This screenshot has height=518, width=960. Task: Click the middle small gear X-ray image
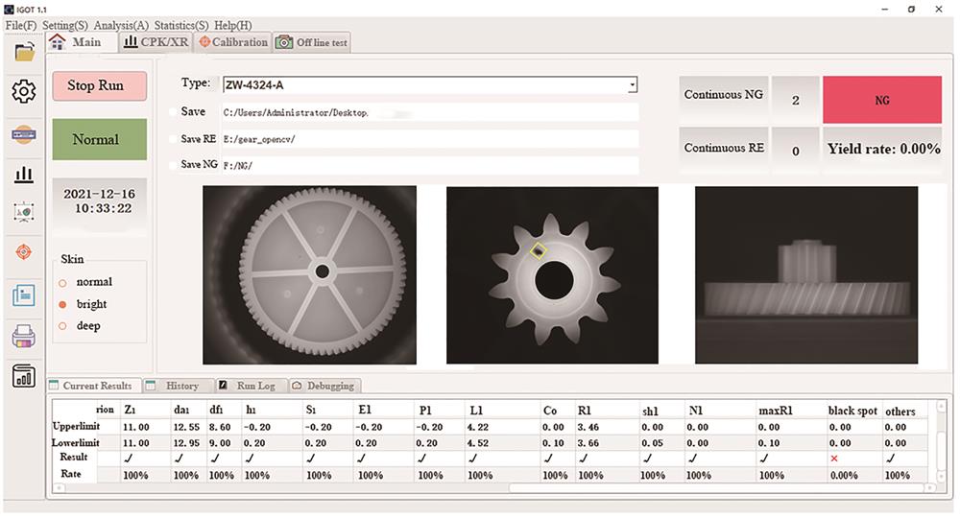pos(552,275)
